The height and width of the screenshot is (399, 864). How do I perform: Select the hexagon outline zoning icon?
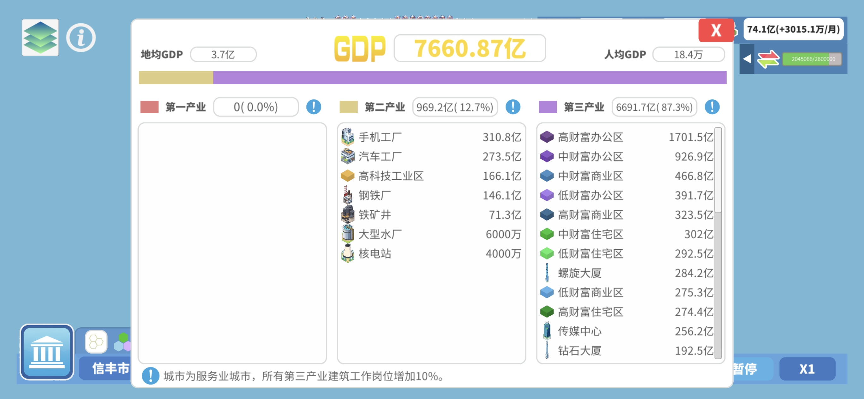tap(96, 342)
